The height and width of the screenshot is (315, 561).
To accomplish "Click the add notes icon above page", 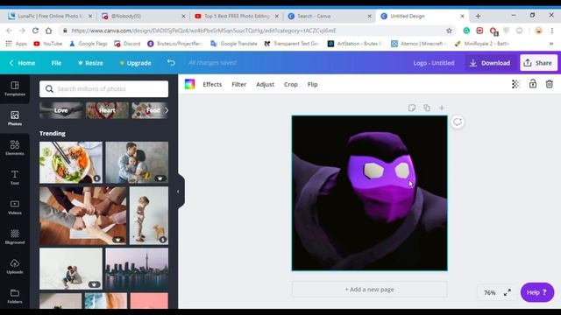I will [x=412, y=108].
